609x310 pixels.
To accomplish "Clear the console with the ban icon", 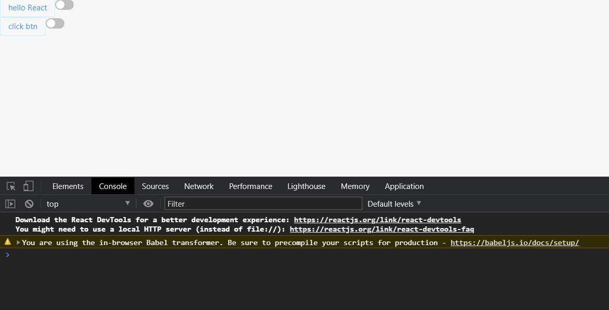I will (x=29, y=204).
